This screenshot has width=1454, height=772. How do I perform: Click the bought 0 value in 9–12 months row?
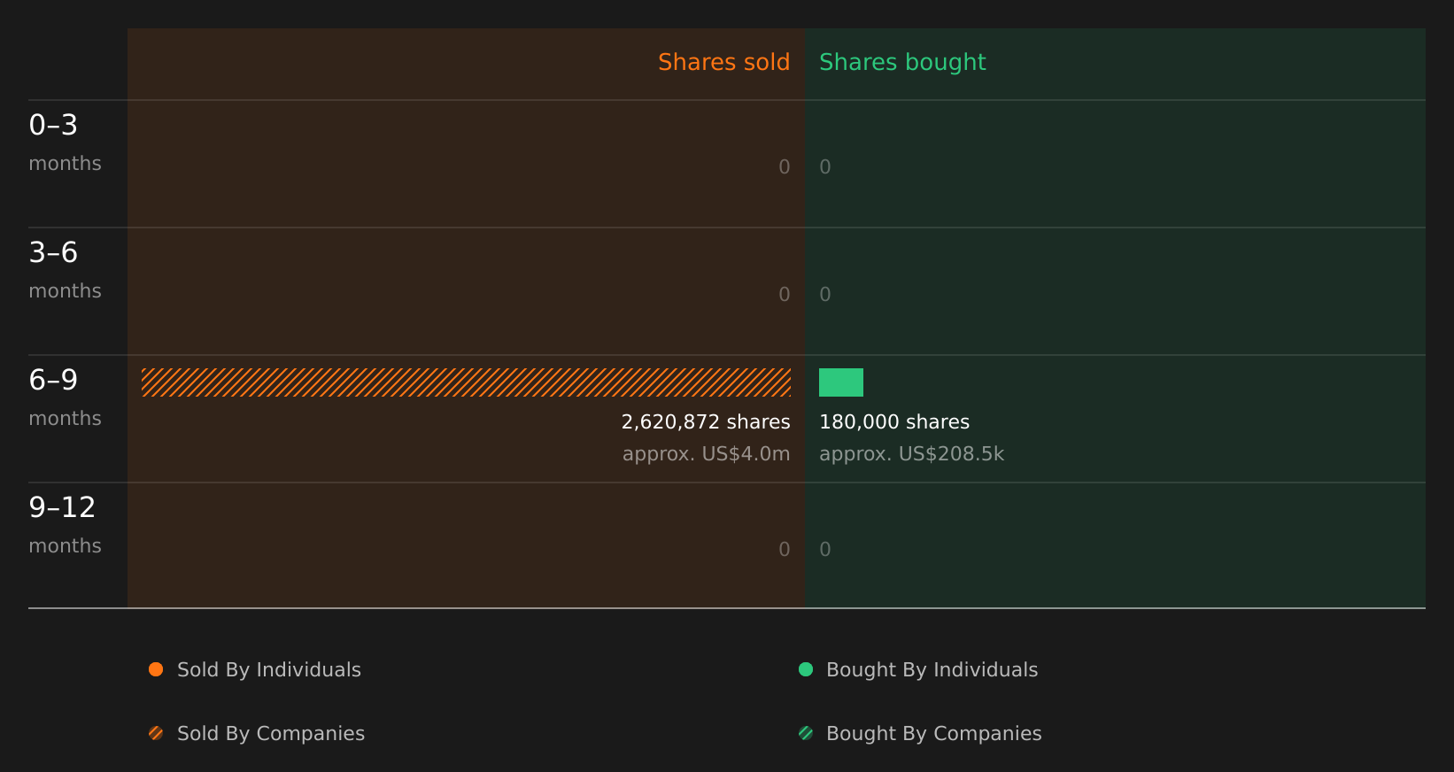click(x=825, y=550)
